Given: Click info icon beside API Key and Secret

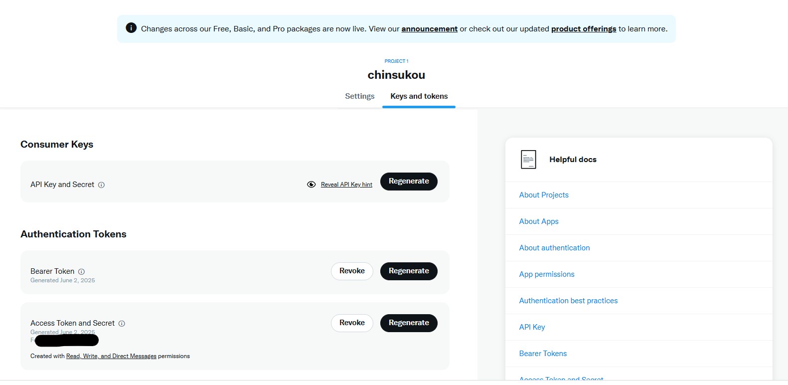Looking at the screenshot, I should tap(101, 185).
